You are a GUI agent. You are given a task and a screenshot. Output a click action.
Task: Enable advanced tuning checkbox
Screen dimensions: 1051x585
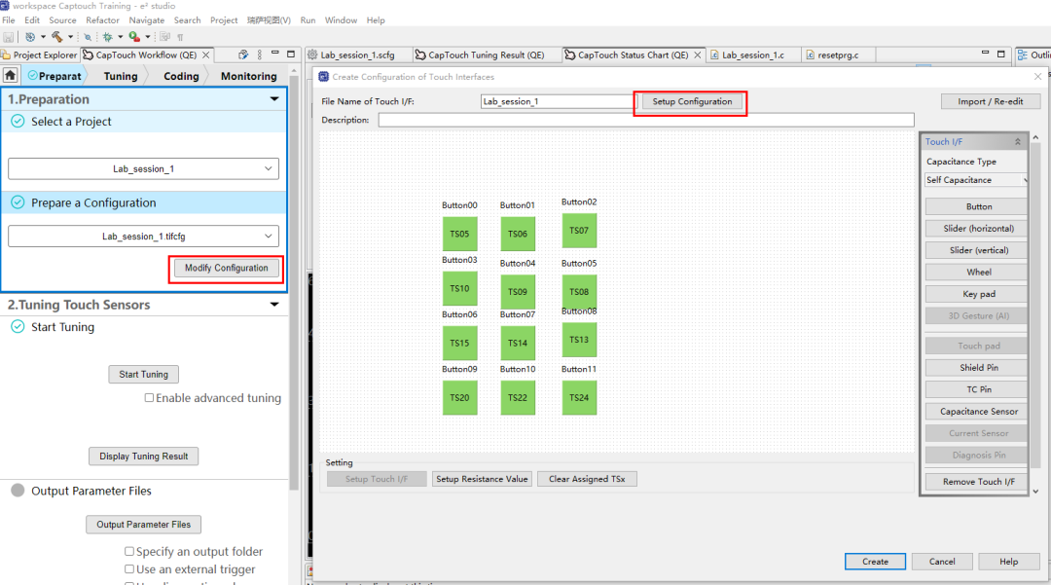click(x=149, y=398)
